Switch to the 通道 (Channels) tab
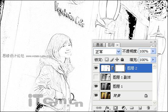Screen dimensions: 168x112 (x=99, y=45)
